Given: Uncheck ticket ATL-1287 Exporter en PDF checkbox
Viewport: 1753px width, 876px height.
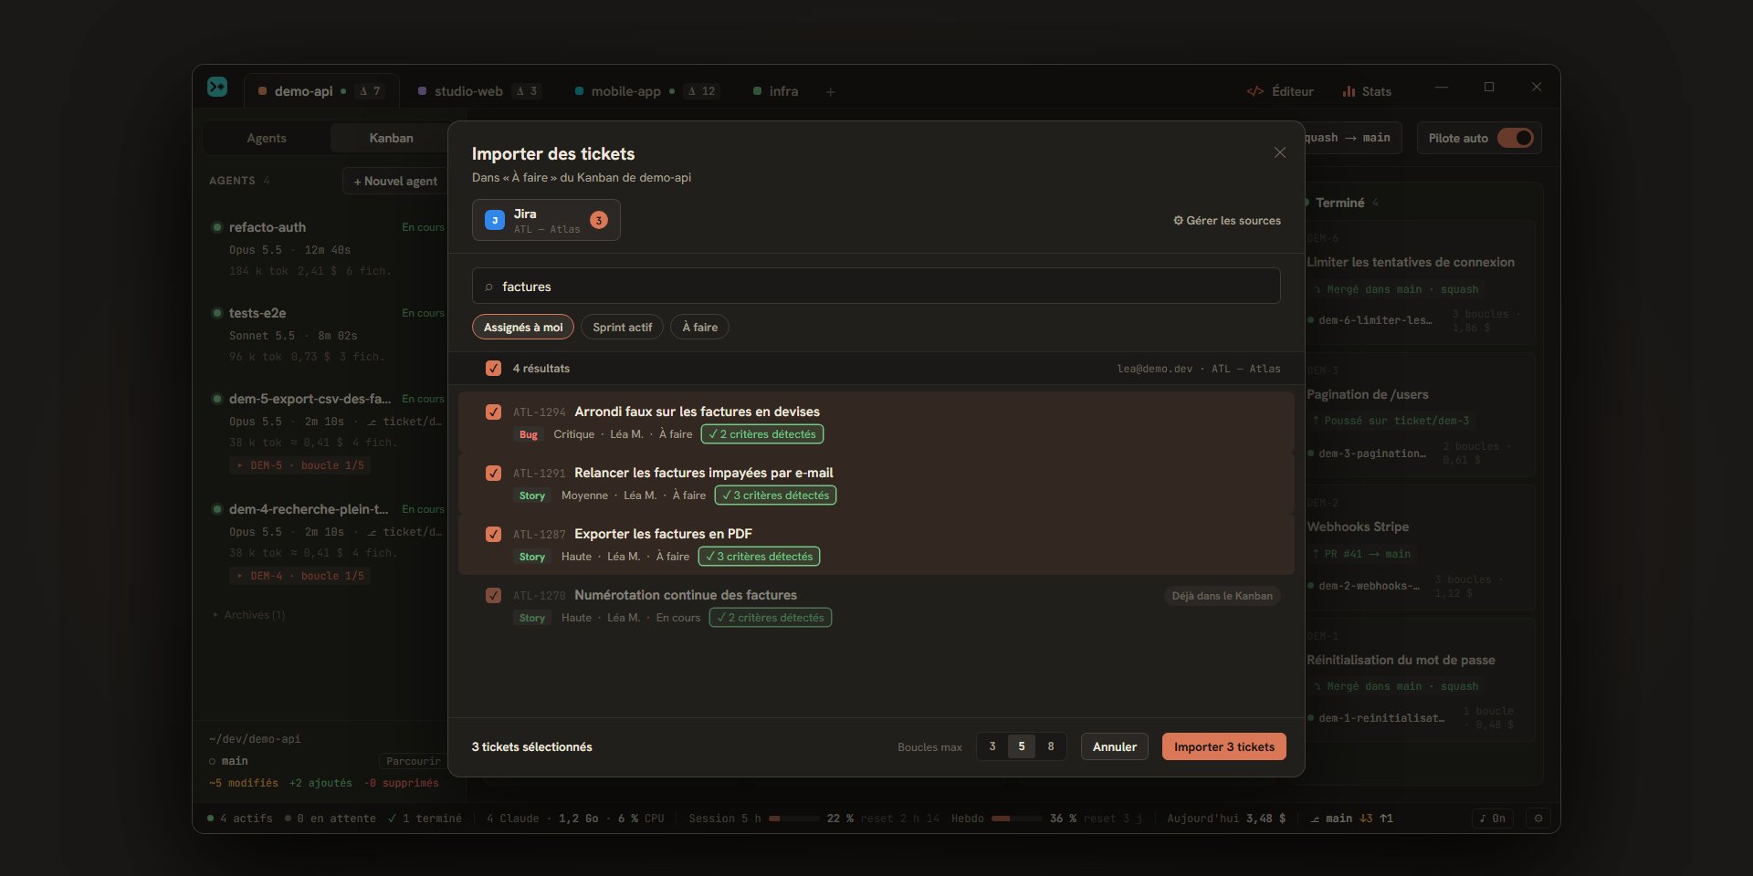Looking at the screenshot, I should [x=493, y=534].
